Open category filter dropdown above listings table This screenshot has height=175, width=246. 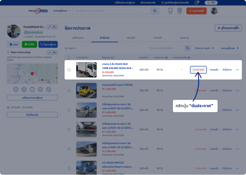pyautogui.click(x=230, y=48)
